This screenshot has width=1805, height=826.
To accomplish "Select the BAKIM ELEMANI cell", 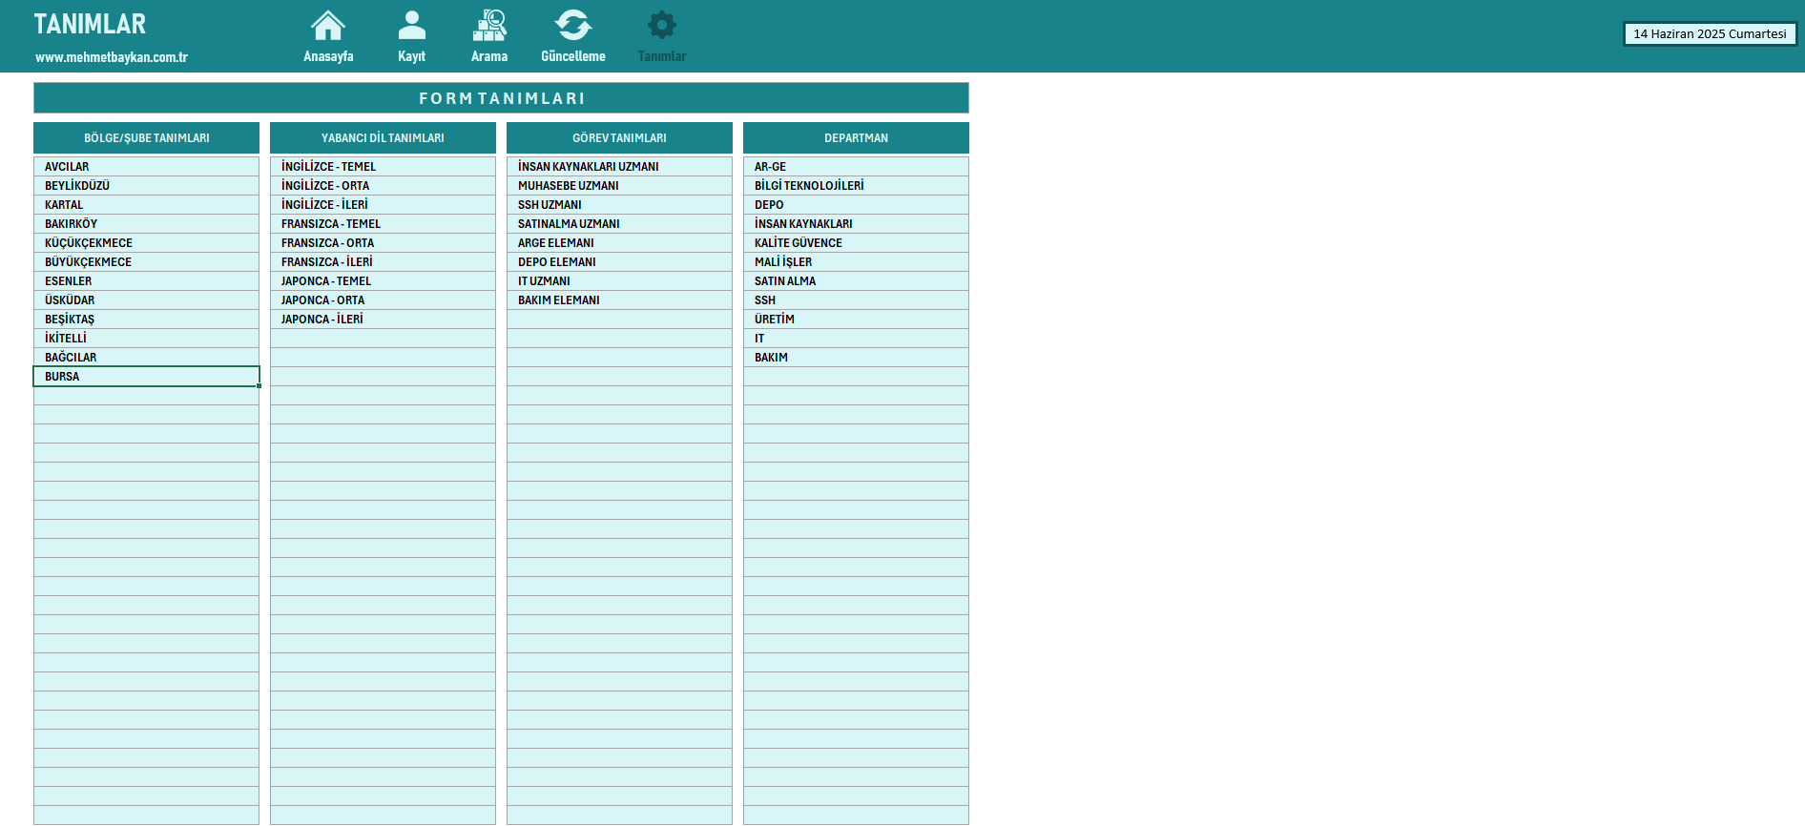I will 619,300.
